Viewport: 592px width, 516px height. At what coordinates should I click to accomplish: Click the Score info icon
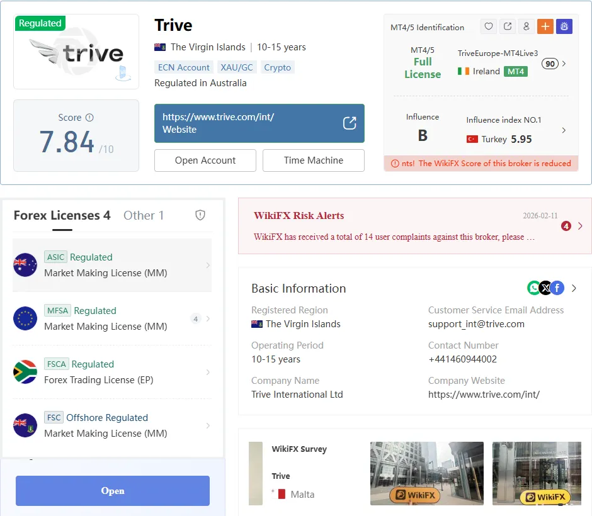[89, 118]
